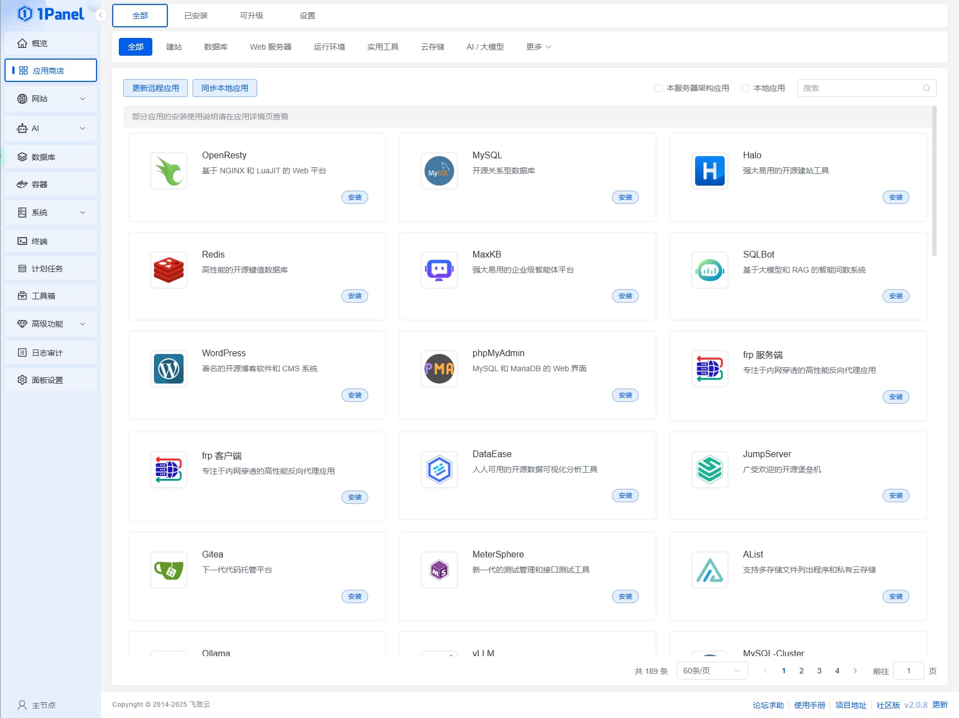Enable the 本地应用 checkbox
Image resolution: width=959 pixels, height=718 pixels.
(745, 88)
